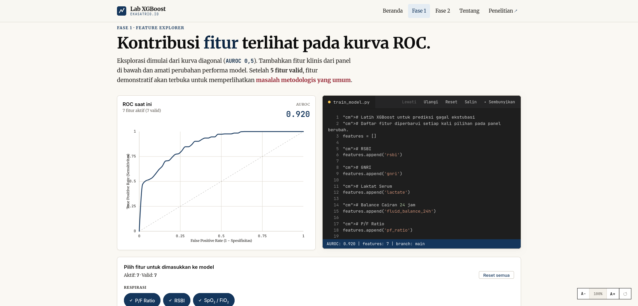Click Lewati in code panel
638x306 pixels.
[409, 102]
